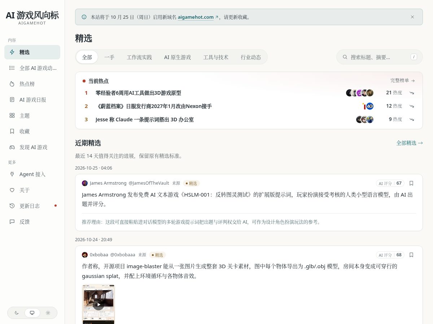Image resolution: width=433 pixels, height=324 pixels.
Task: Go to 热点榜 in sidebar
Action: coord(32,84)
